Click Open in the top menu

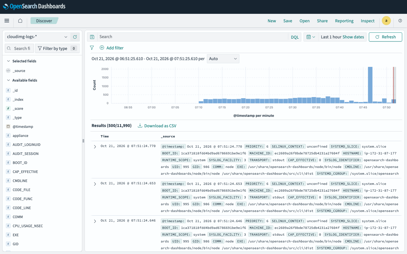coord(305,21)
